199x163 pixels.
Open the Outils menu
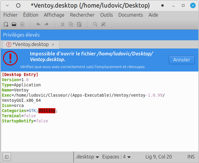tap(106, 15)
